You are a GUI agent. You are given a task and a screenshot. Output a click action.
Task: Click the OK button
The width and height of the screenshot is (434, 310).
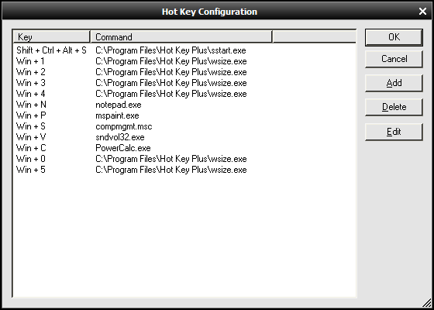(394, 37)
